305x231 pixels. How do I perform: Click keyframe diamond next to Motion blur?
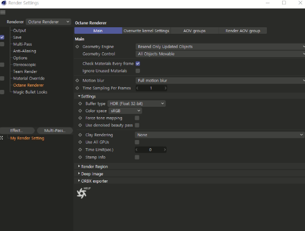[x=77, y=81]
